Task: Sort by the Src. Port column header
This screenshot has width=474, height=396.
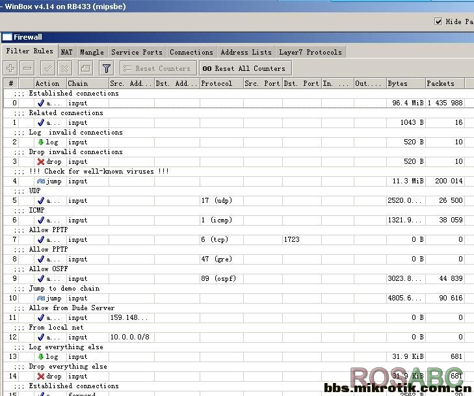Action: (263, 83)
